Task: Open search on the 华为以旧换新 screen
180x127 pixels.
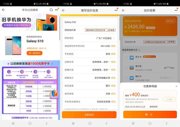Action: coord(51,10)
